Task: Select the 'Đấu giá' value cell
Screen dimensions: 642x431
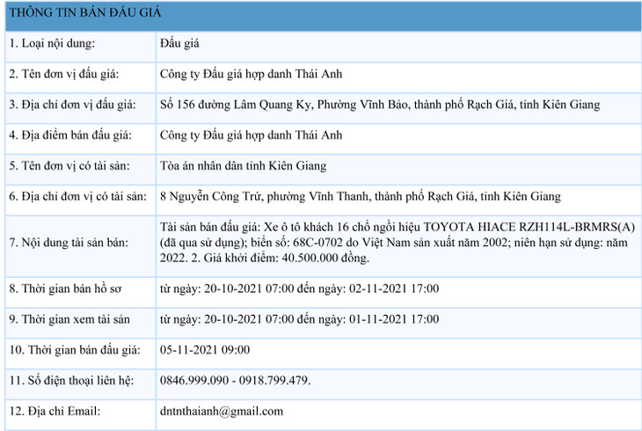Action: [179, 43]
